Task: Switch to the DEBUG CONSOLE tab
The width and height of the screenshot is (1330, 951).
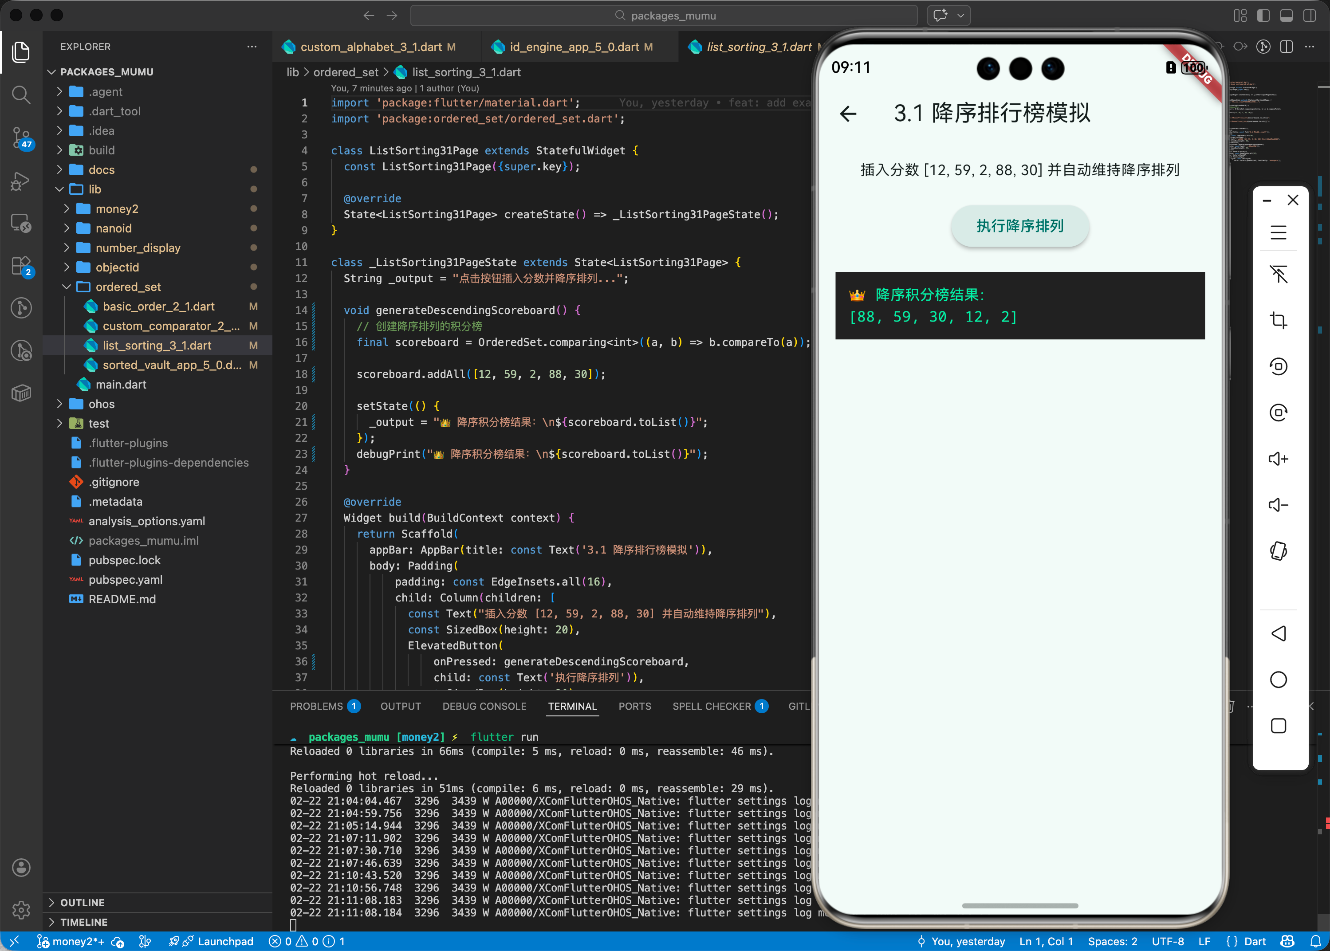Action: point(484,706)
